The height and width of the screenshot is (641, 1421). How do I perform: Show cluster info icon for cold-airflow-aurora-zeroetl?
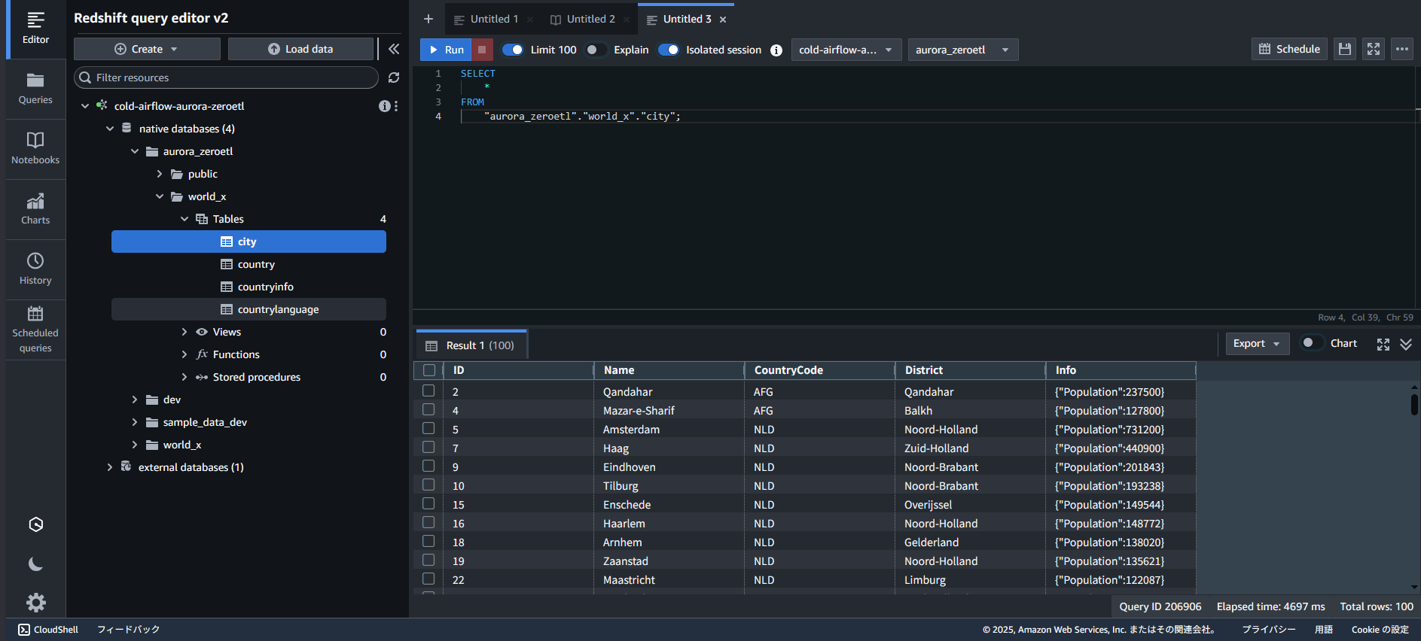[384, 106]
